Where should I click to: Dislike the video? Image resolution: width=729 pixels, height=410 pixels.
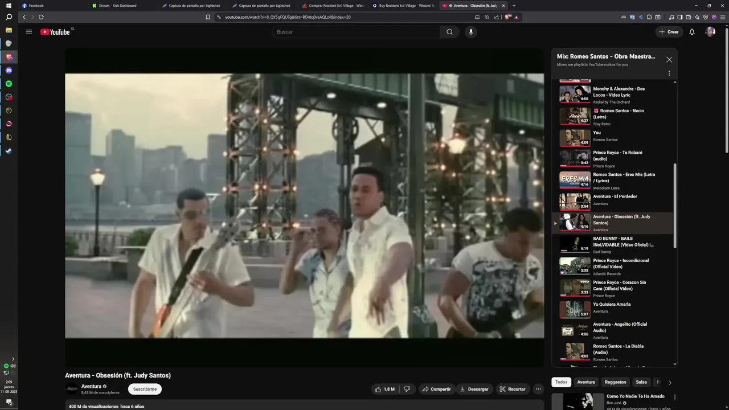pos(407,389)
